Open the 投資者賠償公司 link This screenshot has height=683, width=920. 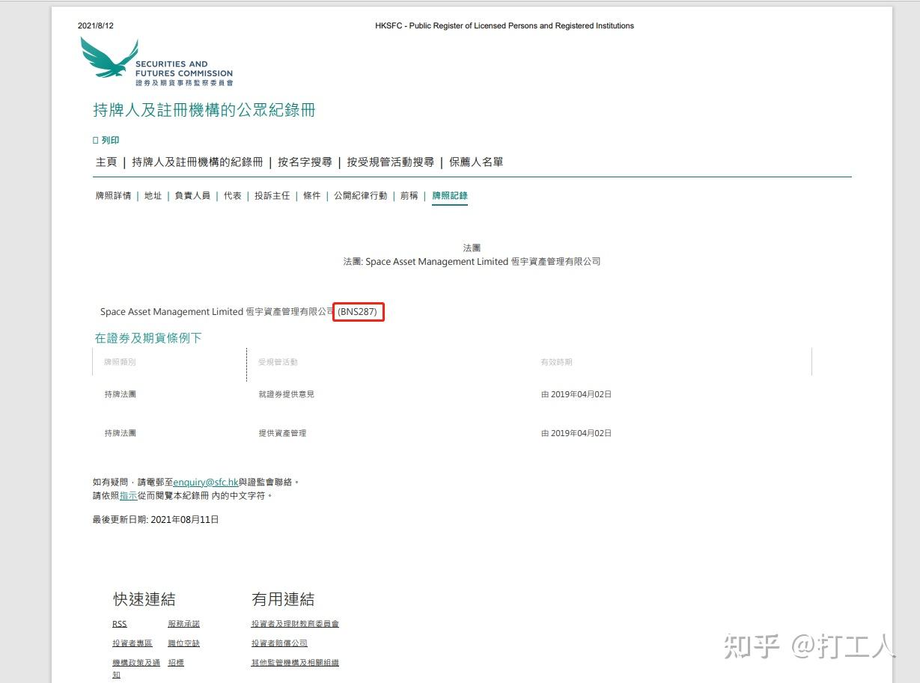(280, 643)
